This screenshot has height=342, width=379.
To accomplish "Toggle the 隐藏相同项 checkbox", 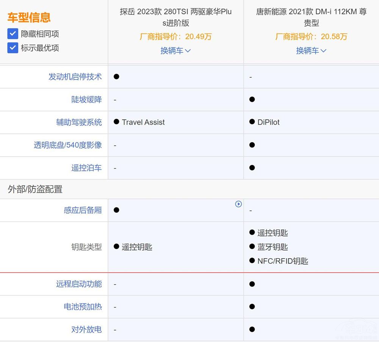I will click(13, 34).
